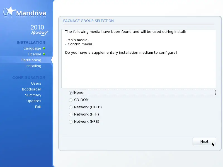Open the Partitioning step in sidebar
Viewport: 223px width, 167px height.
pyautogui.click(x=31, y=60)
